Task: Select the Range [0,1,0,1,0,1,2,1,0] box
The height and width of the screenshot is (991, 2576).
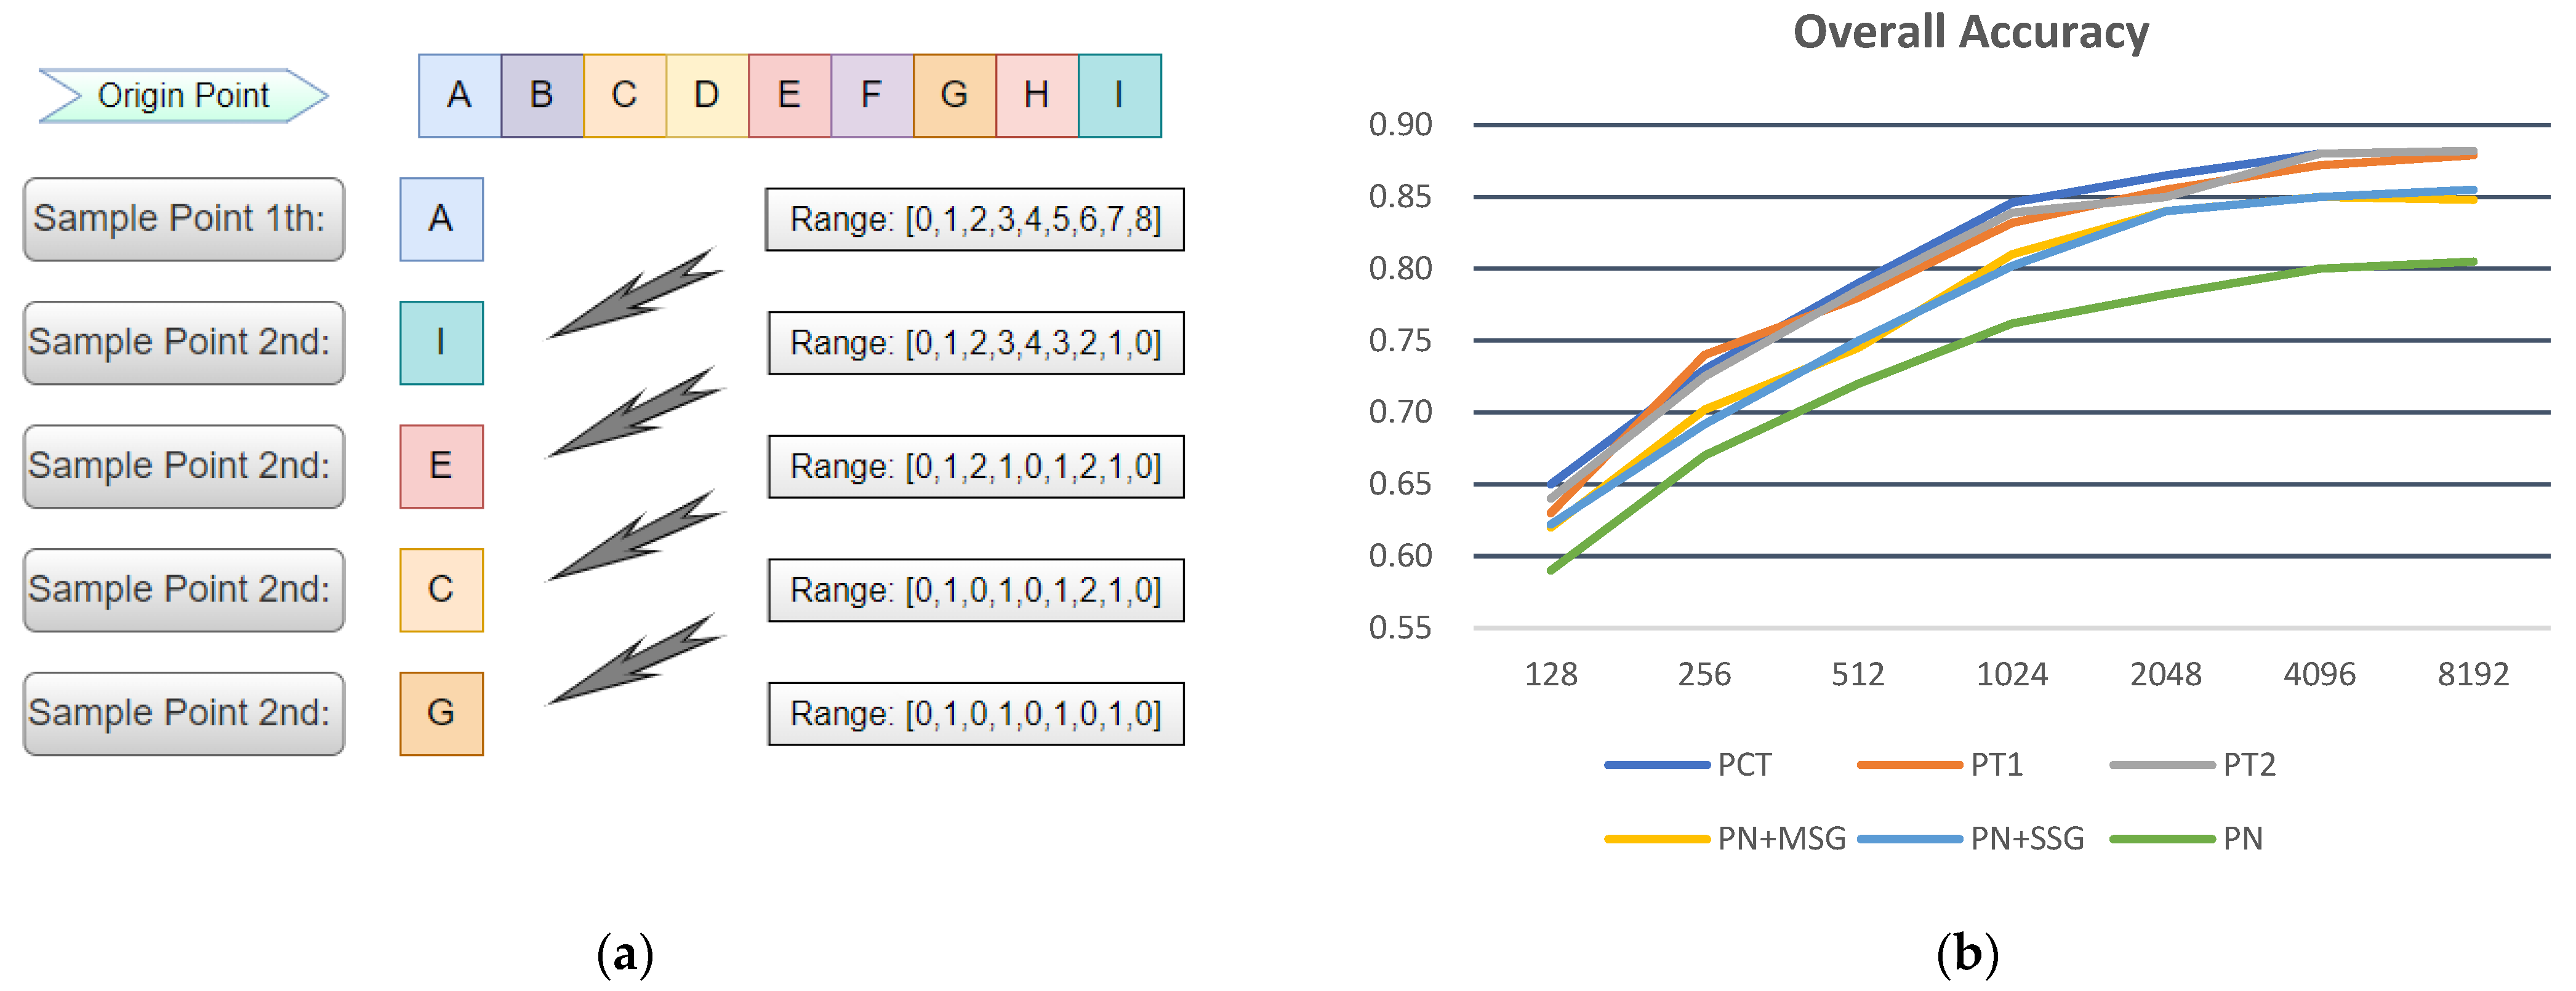Action: coord(975,591)
